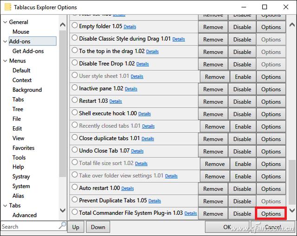297x236 pixels.
Task: Move selected add-on Up
Action: [x=76, y=227]
